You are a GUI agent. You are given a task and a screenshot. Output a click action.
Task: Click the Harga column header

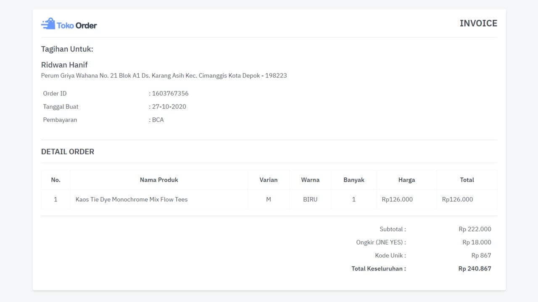pos(406,180)
